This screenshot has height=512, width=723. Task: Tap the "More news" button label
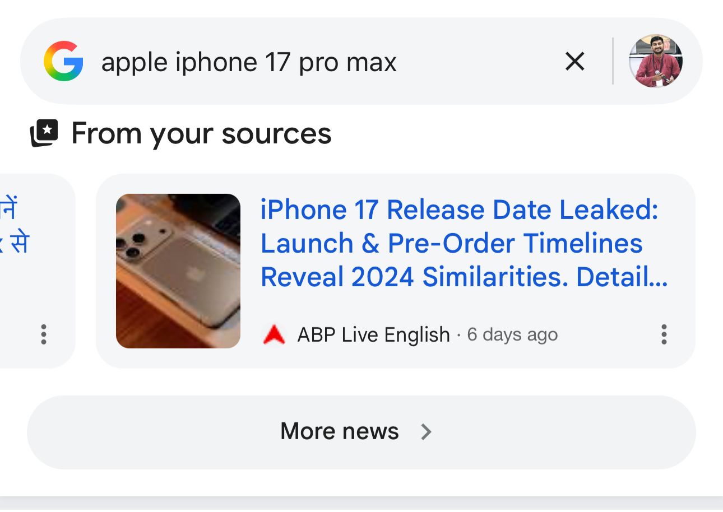tap(340, 432)
